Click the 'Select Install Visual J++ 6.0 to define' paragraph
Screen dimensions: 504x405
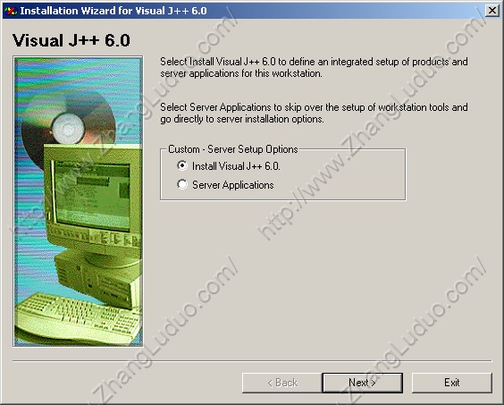click(x=314, y=67)
